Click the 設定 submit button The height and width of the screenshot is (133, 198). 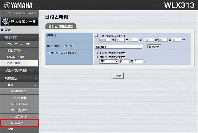[x=118, y=76]
